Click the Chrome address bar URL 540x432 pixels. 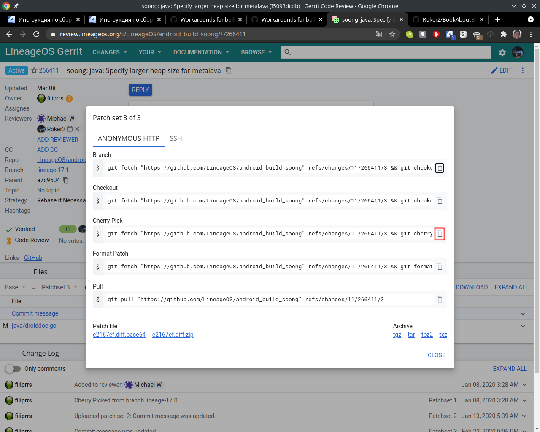[x=153, y=34]
